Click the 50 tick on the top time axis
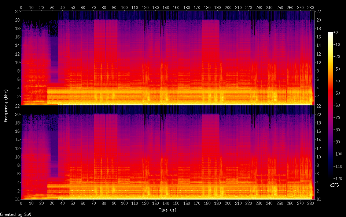This screenshot has height=217, width=346. [73, 7]
